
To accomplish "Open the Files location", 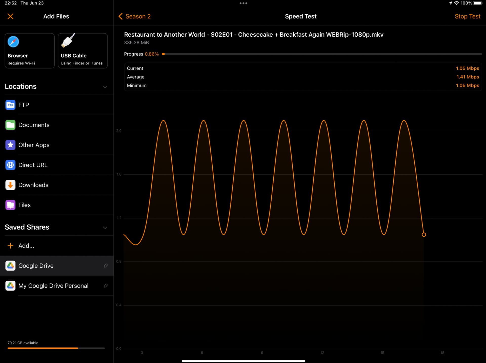I will point(24,205).
